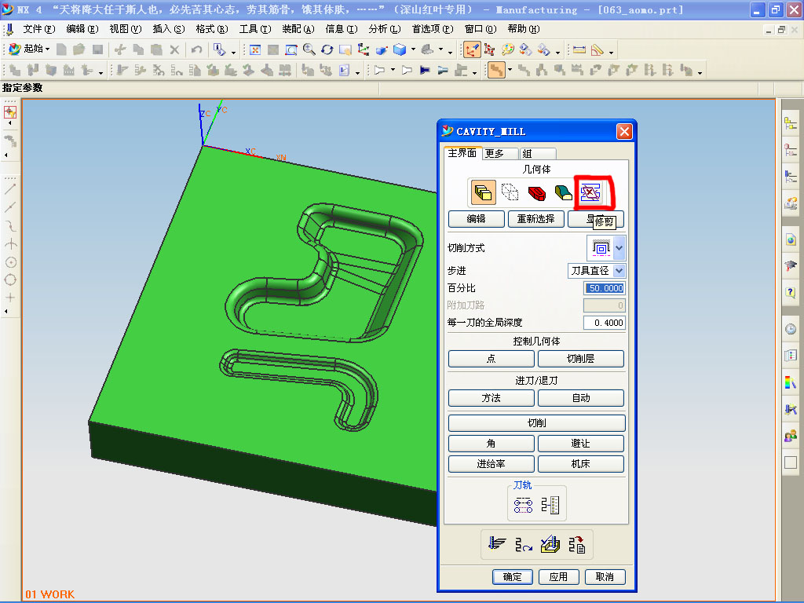The height and width of the screenshot is (603, 804).
Task: Click the measure angle toolbar icon
Action: click(598, 49)
